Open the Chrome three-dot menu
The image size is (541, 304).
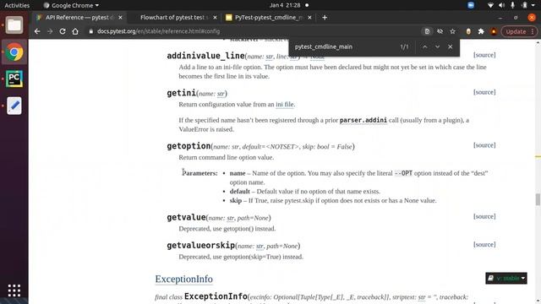(x=533, y=31)
